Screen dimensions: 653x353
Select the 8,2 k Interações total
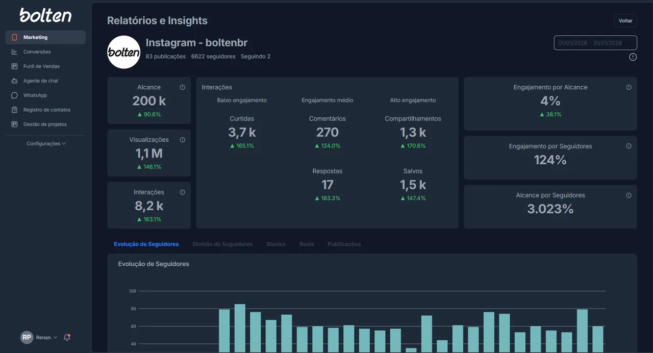point(149,206)
